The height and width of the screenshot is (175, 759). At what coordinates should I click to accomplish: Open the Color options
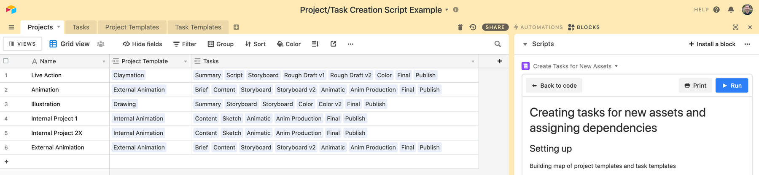(x=288, y=44)
